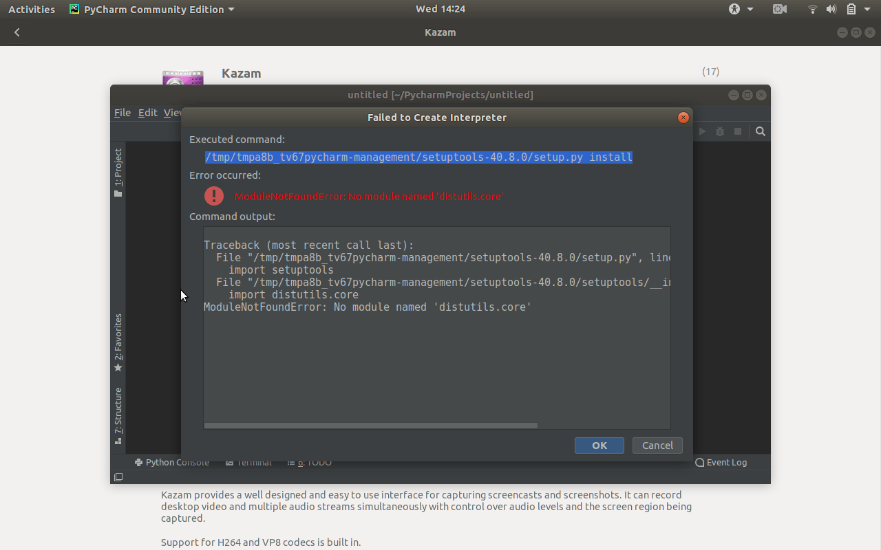Open the Edit menu
The height and width of the screenshot is (550, 881).
(147, 112)
